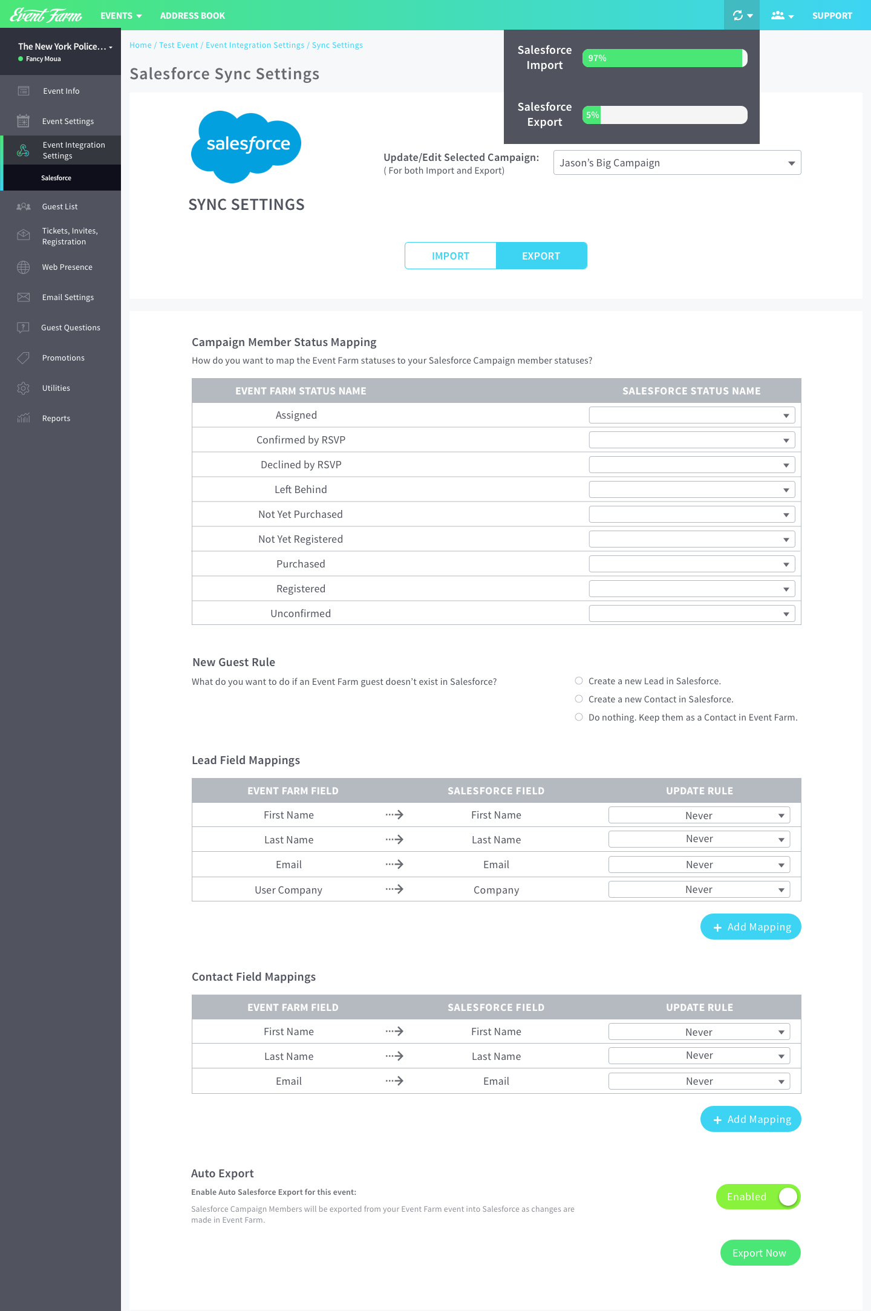The image size is (871, 1311).
Task: Click the arrow icon in Contact Email row
Action: 394,1081
